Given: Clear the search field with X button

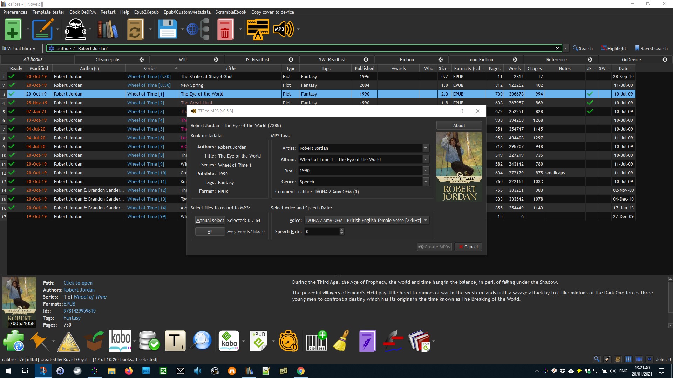Looking at the screenshot, I should pyautogui.click(x=557, y=48).
